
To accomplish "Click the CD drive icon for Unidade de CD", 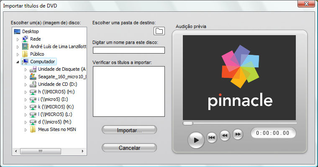I will point(33,84).
